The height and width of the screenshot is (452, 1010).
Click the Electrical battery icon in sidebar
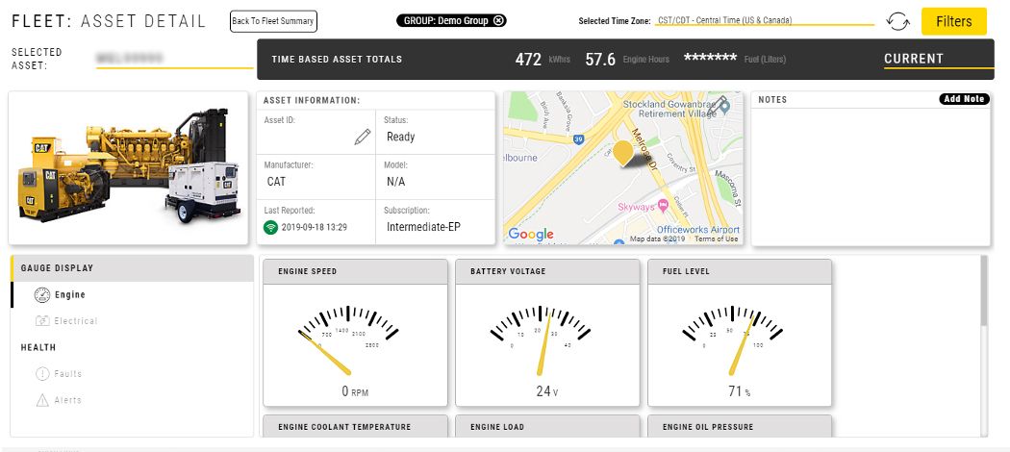pos(41,320)
